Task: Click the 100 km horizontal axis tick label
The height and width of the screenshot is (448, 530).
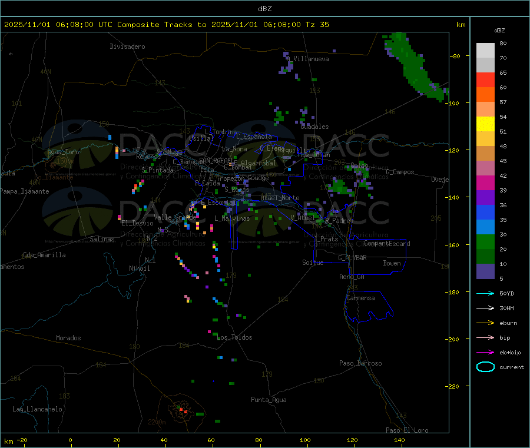Action: (x=305, y=440)
